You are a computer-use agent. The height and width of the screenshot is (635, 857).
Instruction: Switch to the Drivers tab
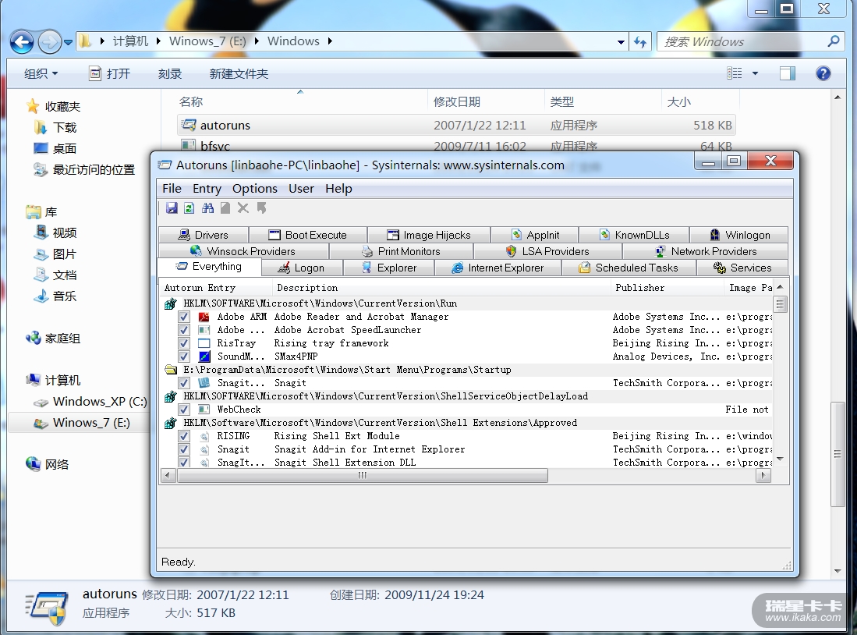pos(204,235)
